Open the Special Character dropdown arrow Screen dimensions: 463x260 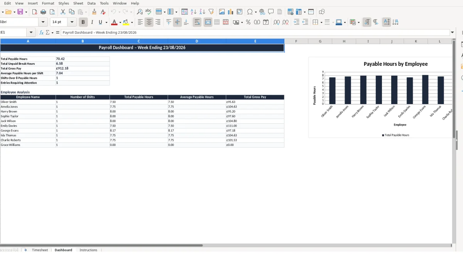point(255,12)
